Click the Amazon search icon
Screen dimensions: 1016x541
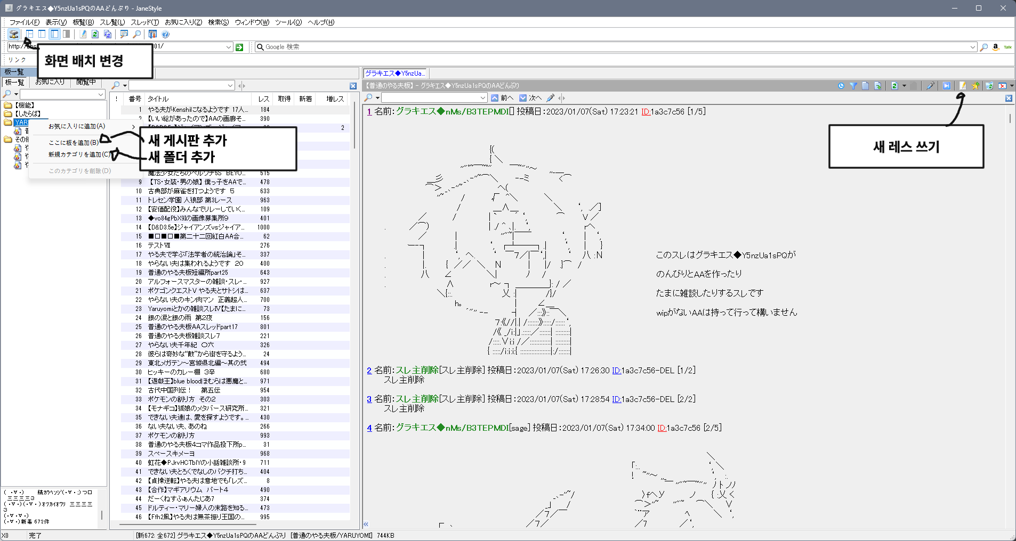995,47
